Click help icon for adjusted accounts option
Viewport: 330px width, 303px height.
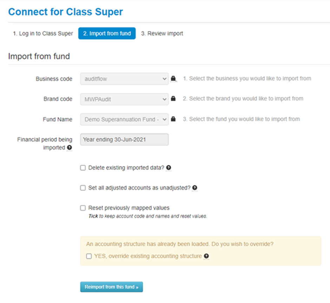(195, 188)
